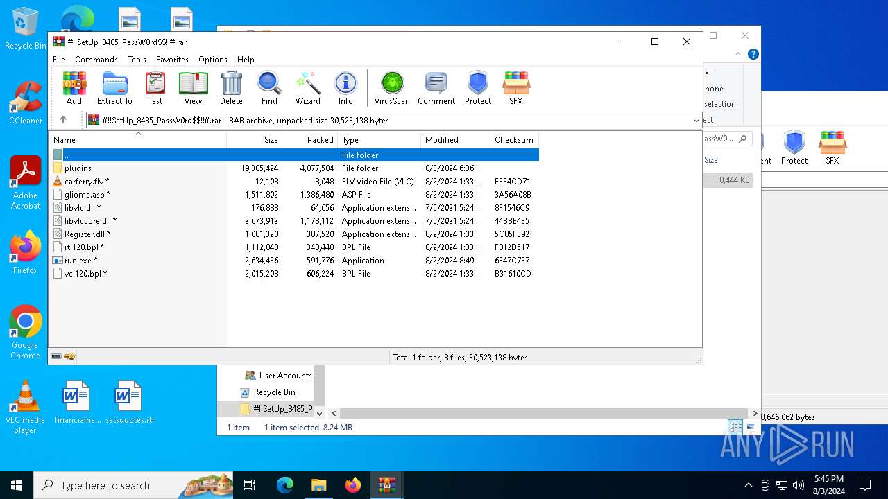Click the Delete trash icon

coord(231,88)
